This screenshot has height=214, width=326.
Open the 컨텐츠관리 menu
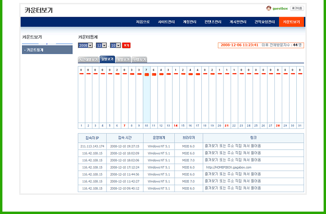[213, 22]
